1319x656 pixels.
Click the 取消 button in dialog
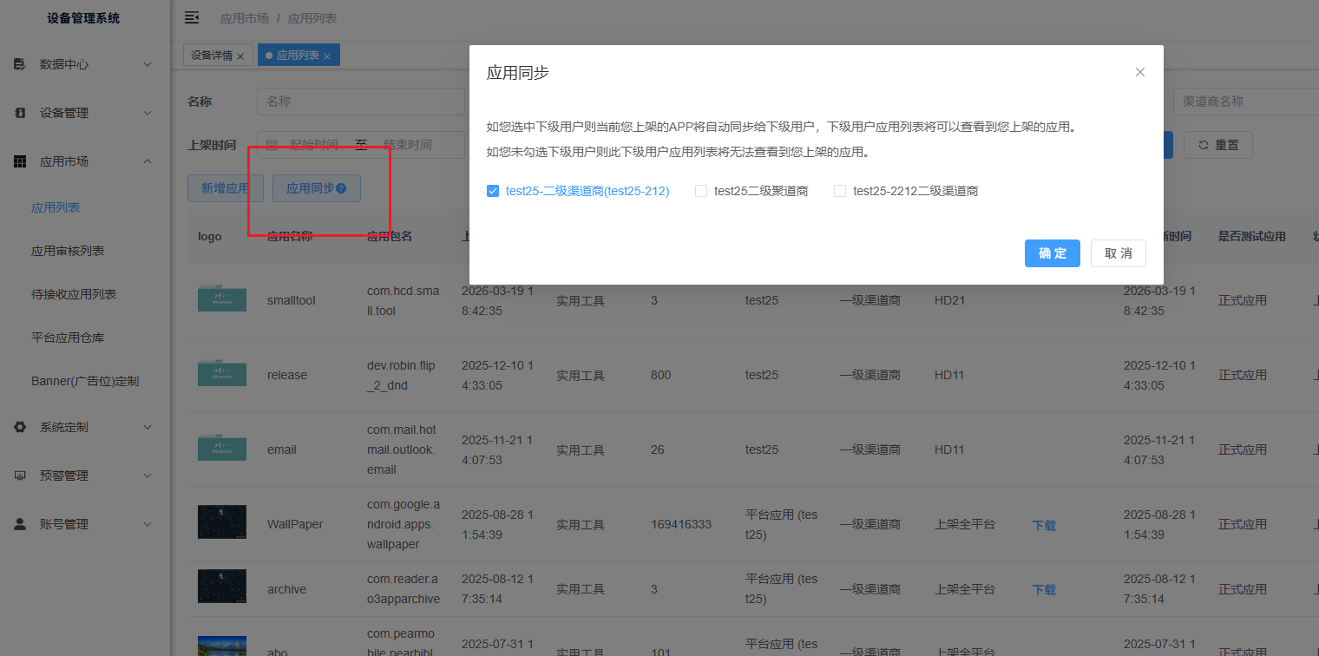(1119, 253)
